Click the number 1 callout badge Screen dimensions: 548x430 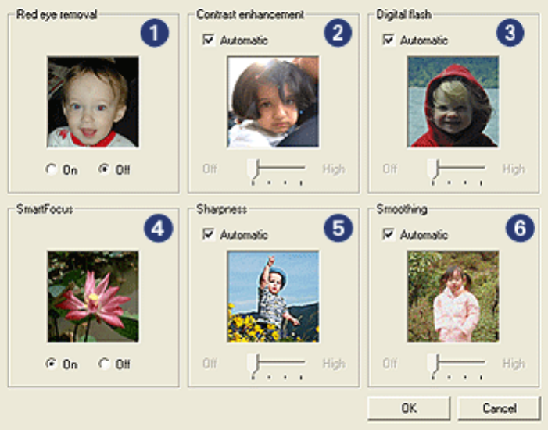point(155,33)
